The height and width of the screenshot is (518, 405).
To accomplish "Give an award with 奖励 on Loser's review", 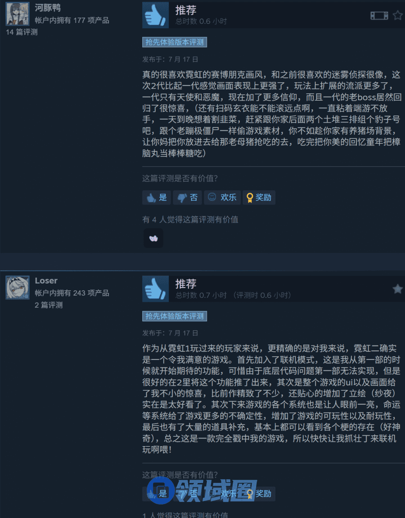I will (x=259, y=494).
